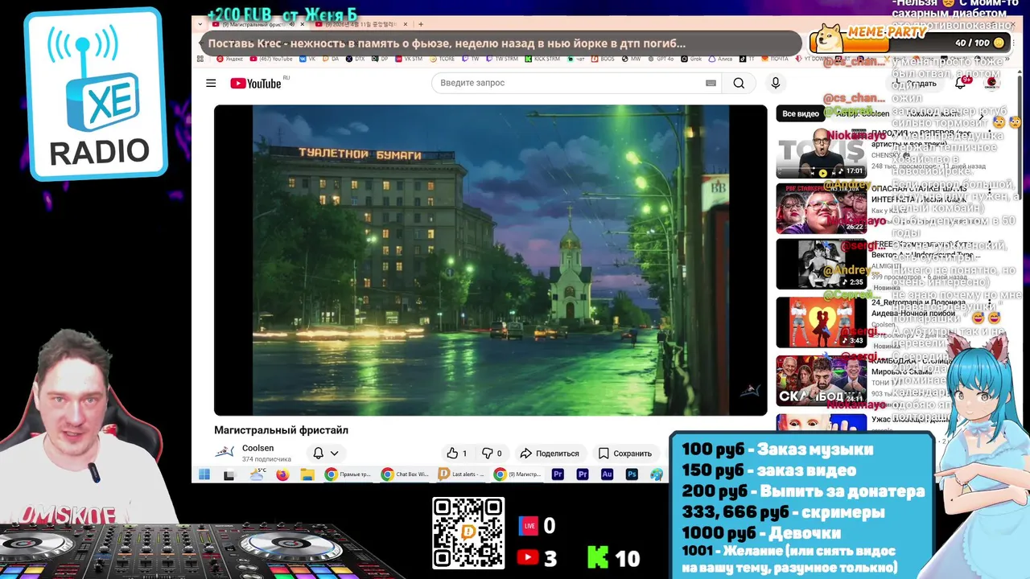This screenshot has height=579, width=1030.
Task: Click the magnifier search button
Action: [739, 83]
